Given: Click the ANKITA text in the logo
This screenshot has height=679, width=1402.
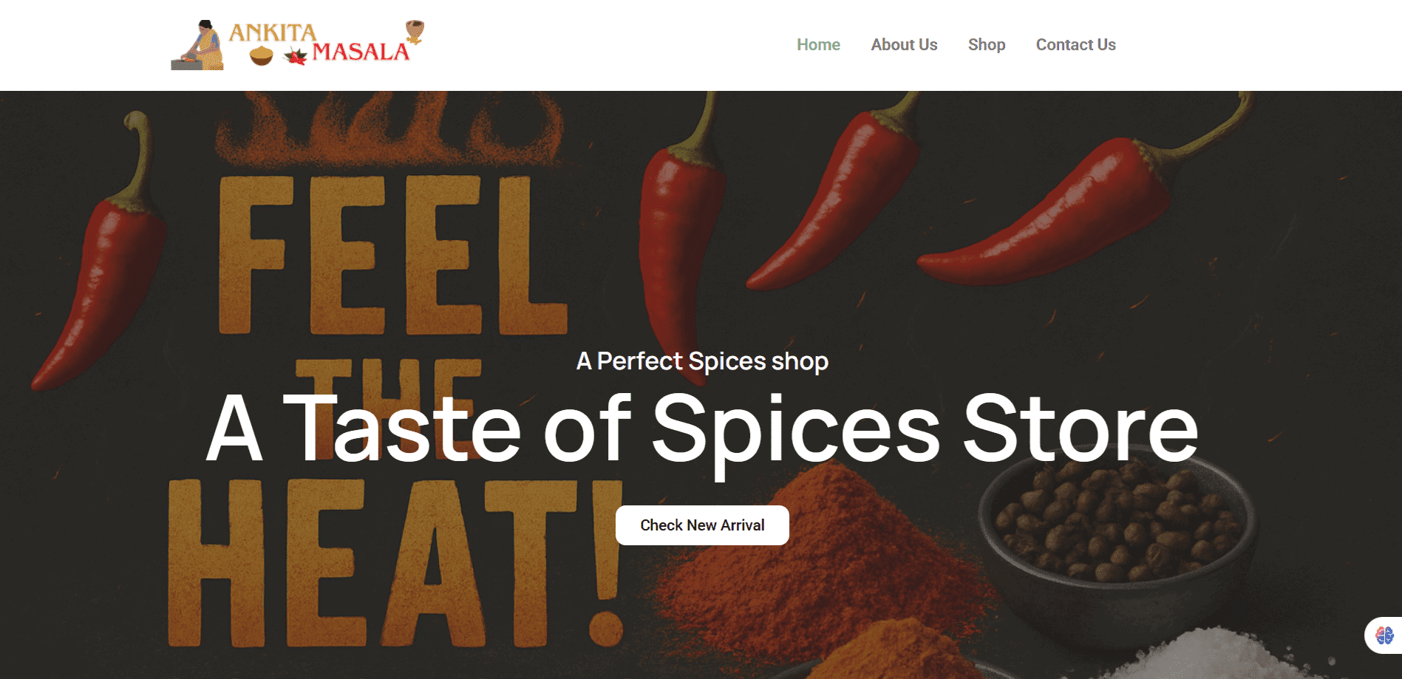Looking at the screenshot, I should click(x=273, y=33).
